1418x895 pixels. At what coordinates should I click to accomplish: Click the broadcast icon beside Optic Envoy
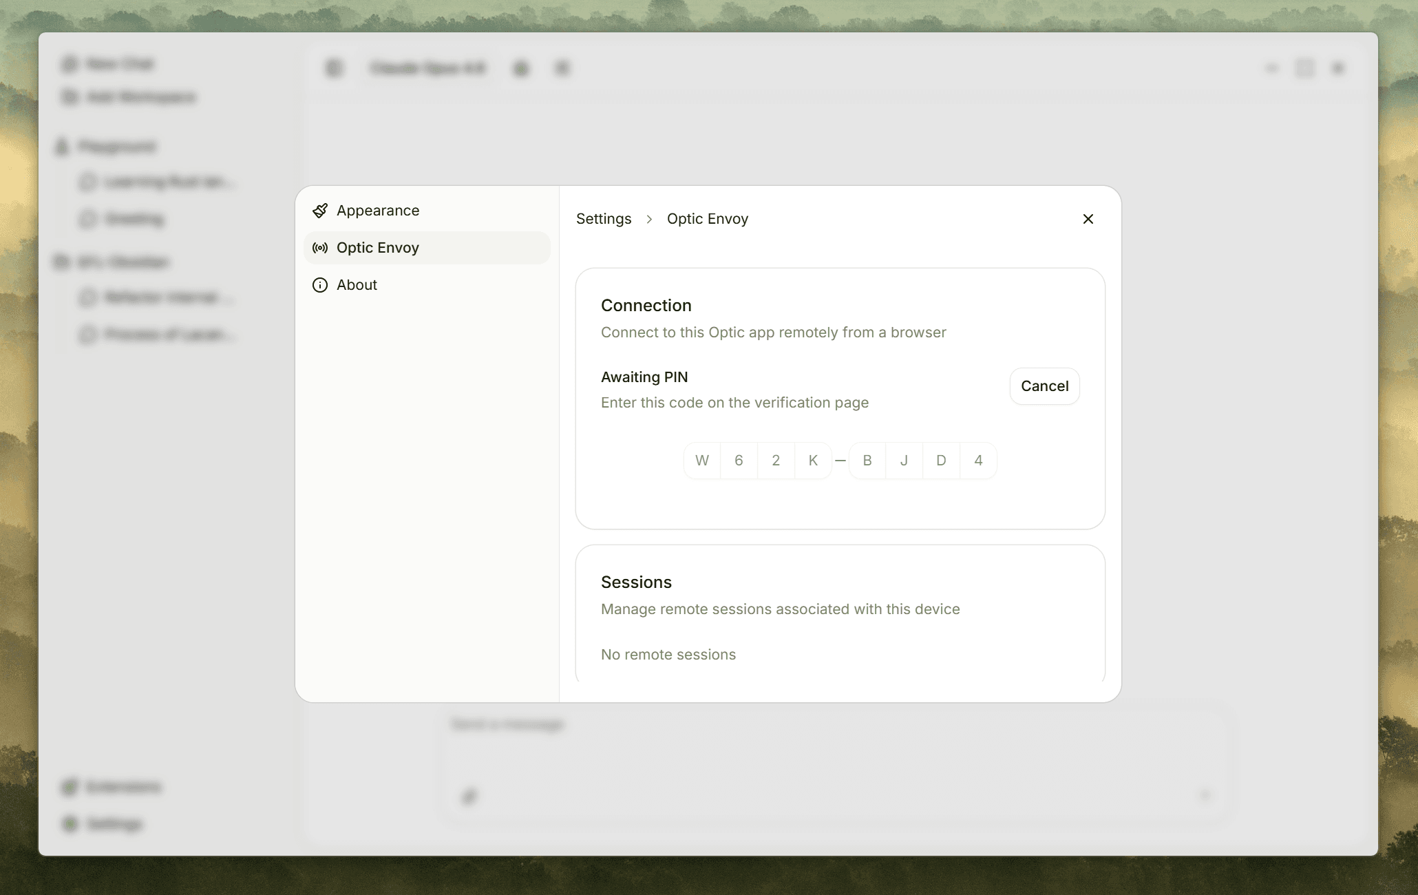320,248
